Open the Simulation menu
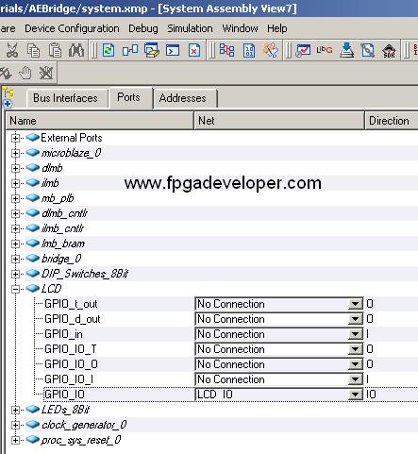This screenshot has height=454, width=418. 190,28
